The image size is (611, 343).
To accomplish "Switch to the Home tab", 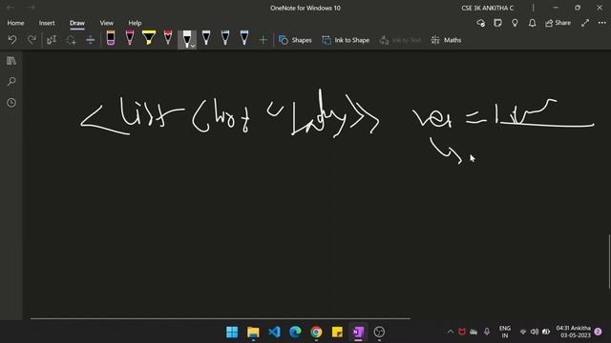I will (15, 23).
